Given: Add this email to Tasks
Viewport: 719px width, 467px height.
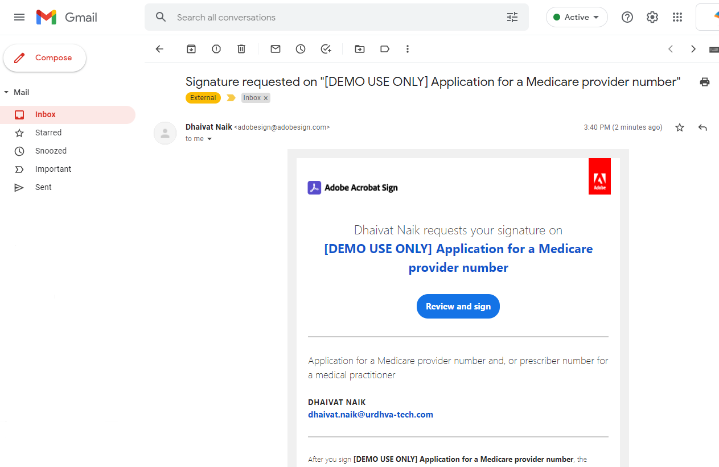Looking at the screenshot, I should tap(326, 49).
